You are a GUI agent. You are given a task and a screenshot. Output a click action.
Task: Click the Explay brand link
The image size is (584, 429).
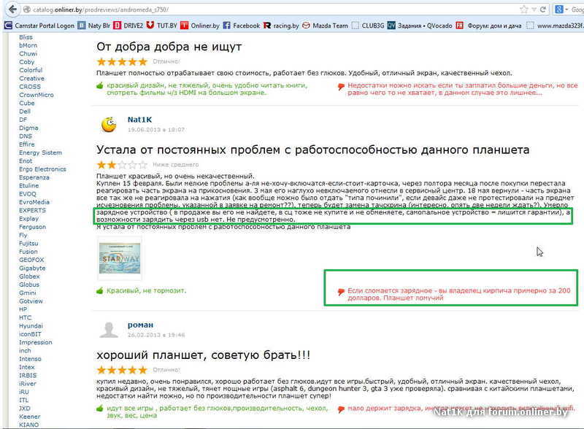[28, 219]
